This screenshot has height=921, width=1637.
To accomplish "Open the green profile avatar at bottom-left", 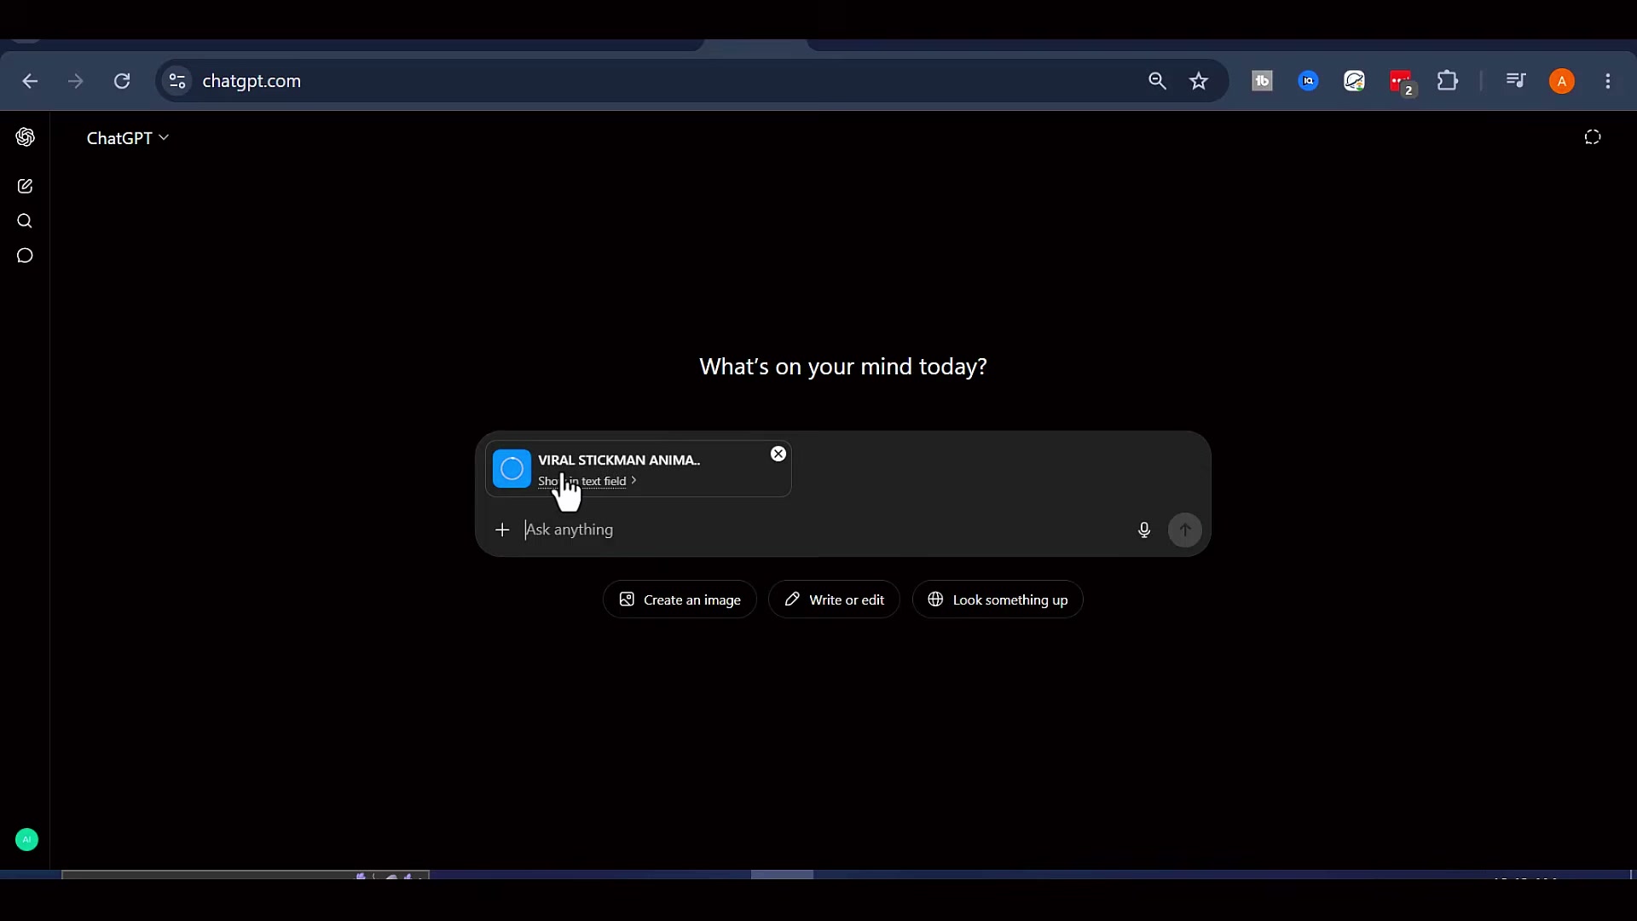I will pyautogui.click(x=26, y=840).
